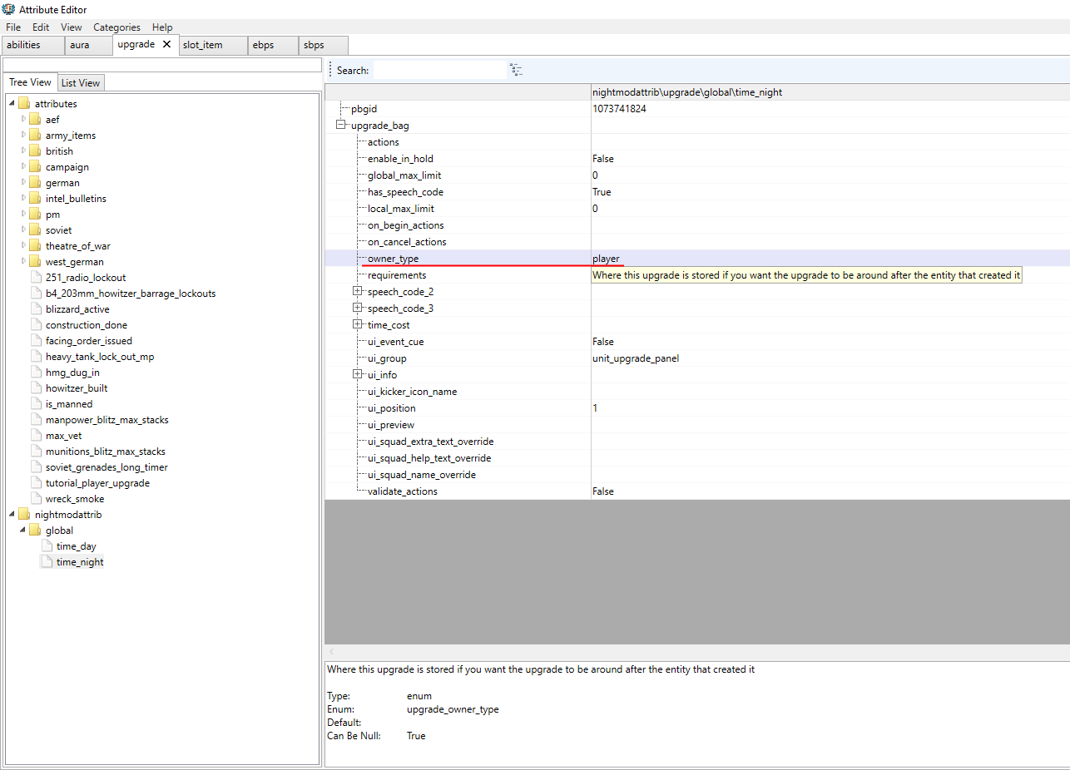The height and width of the screenshot is (770, 1070).
Task: Open the Categories menu
Action: pyautogui.click(x=116, y=27)
